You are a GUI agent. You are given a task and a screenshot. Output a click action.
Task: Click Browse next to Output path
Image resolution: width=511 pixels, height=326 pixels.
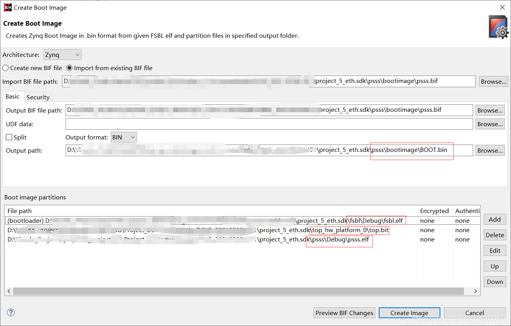click(x=490, y=150)
